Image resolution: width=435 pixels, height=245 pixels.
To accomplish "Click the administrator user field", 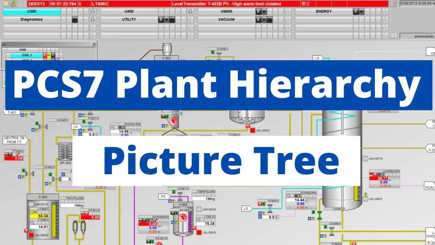I will click(x=417, y=36).
